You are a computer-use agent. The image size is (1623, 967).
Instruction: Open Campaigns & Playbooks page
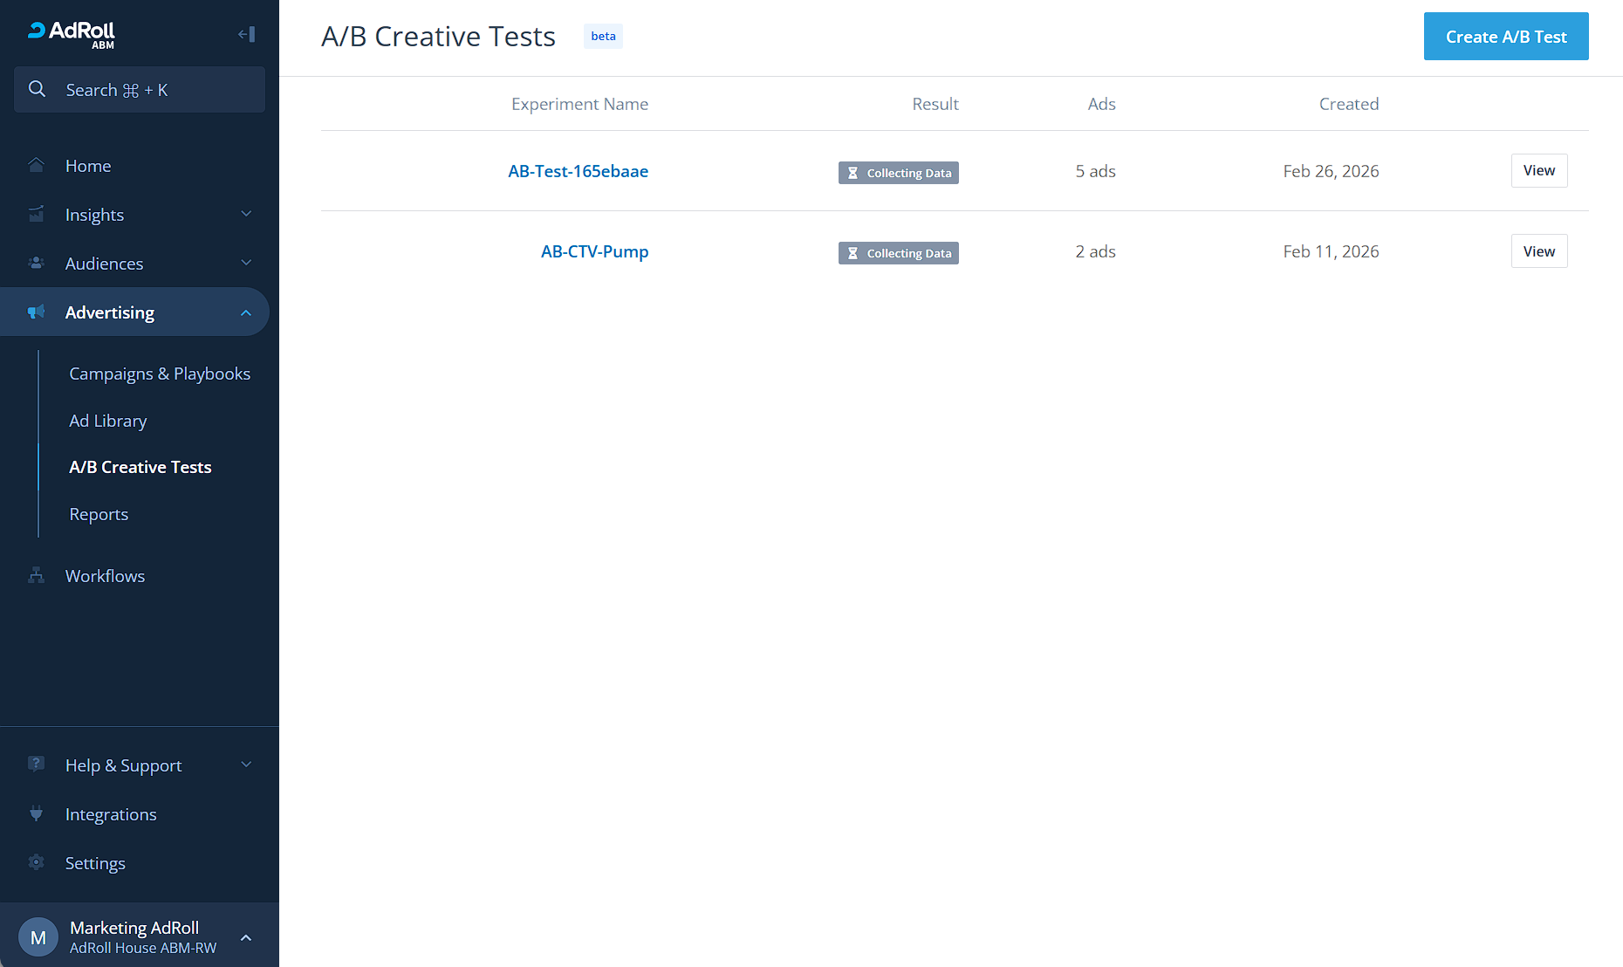coord(160,374)
